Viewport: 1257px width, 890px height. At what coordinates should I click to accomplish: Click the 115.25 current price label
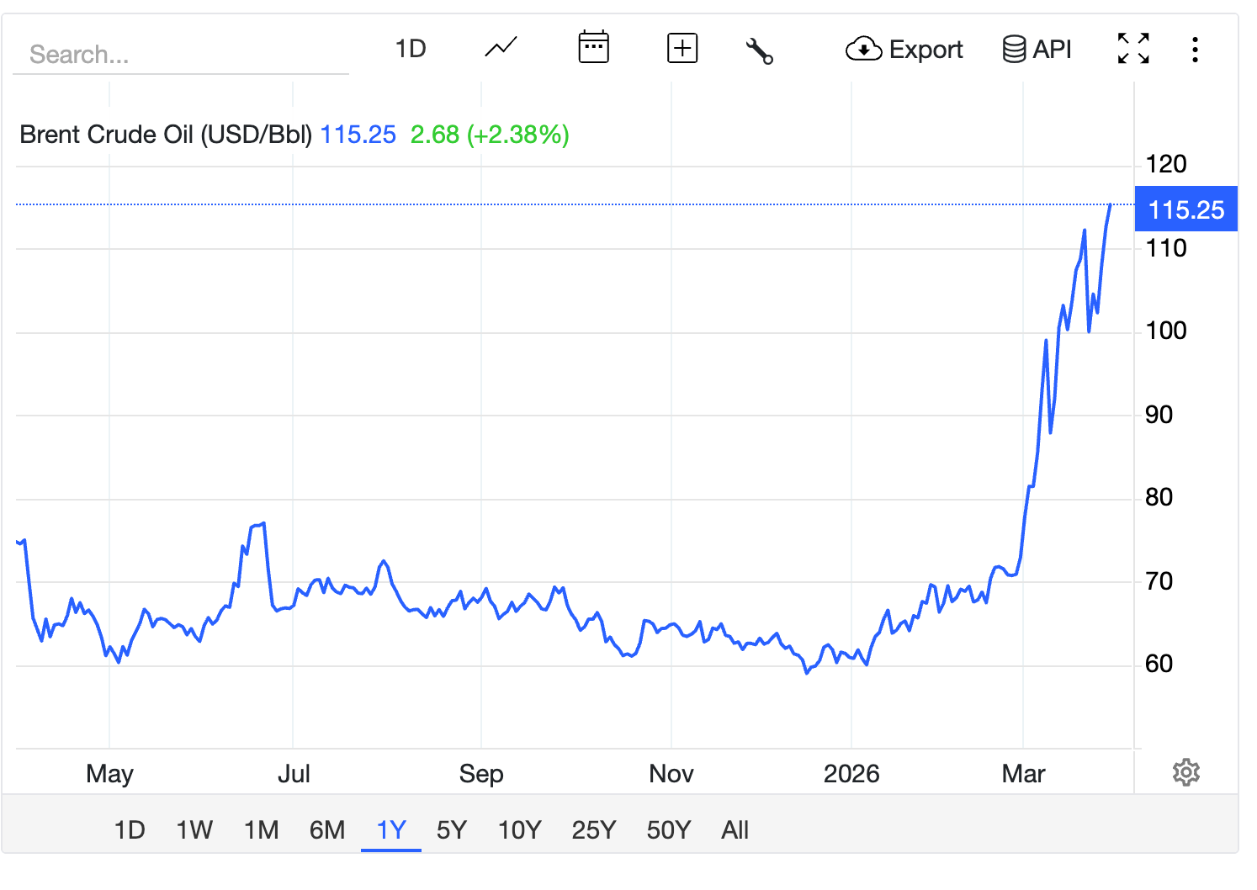tap(1185, 209)
